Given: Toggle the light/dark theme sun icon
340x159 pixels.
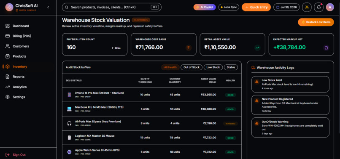Looking at the screenshot, I should 307,7.
